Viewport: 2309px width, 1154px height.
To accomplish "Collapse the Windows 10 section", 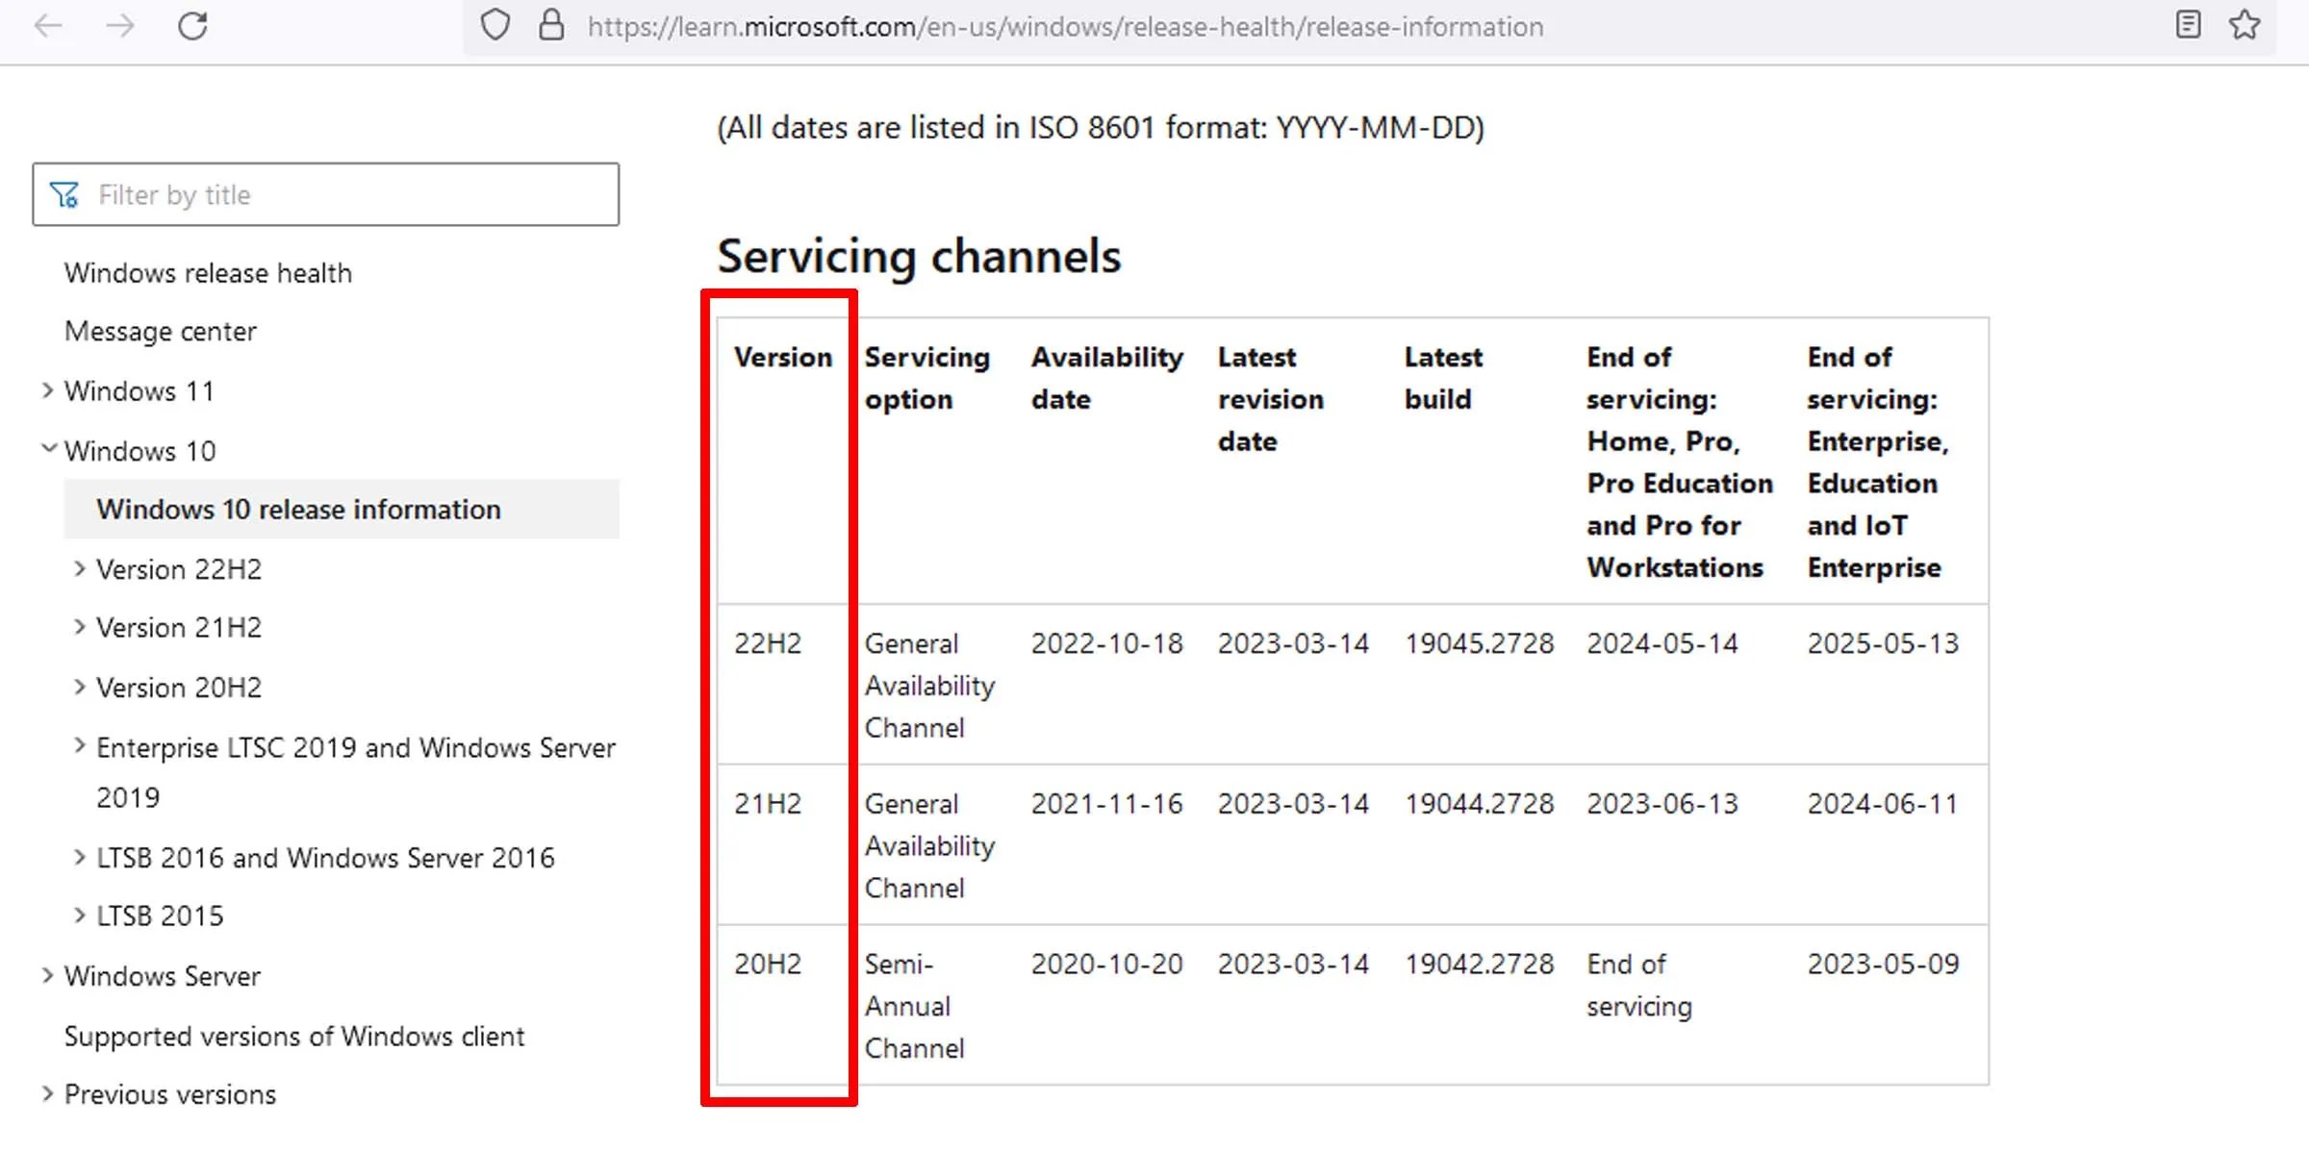I will (47, 449).
